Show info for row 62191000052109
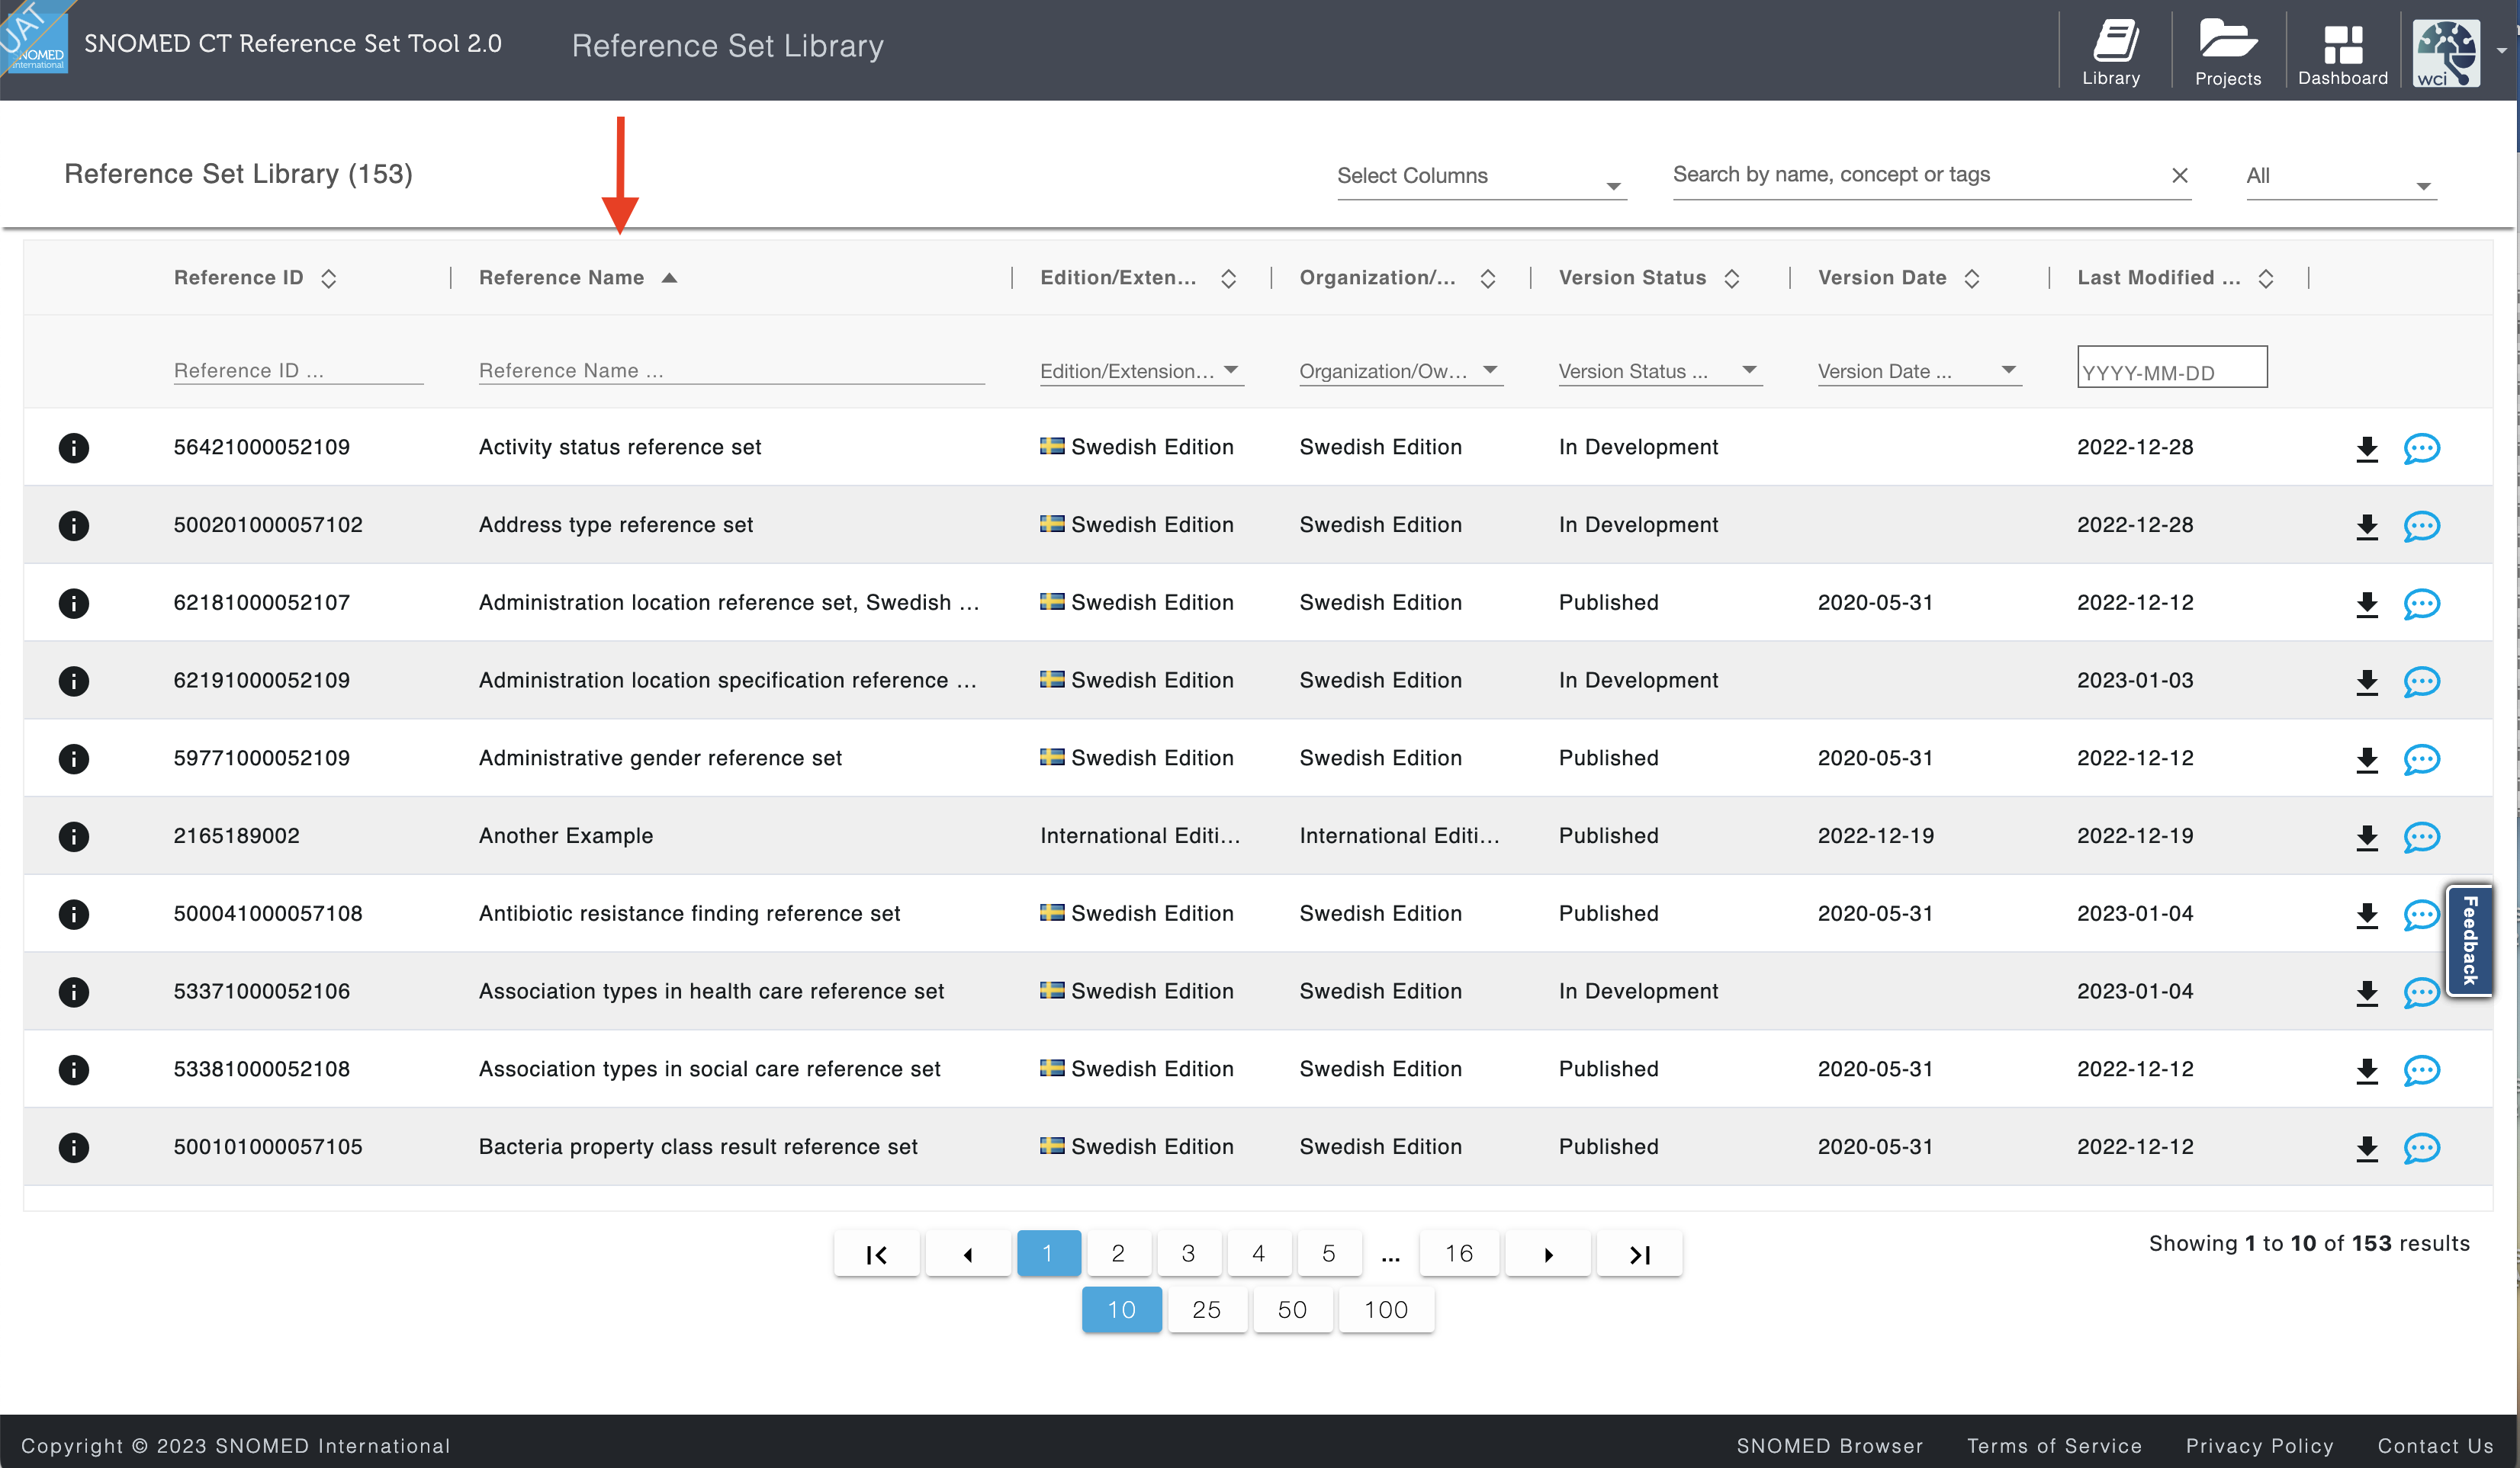This screenshot has width=2520, height=1468. [x=73, y=681]
